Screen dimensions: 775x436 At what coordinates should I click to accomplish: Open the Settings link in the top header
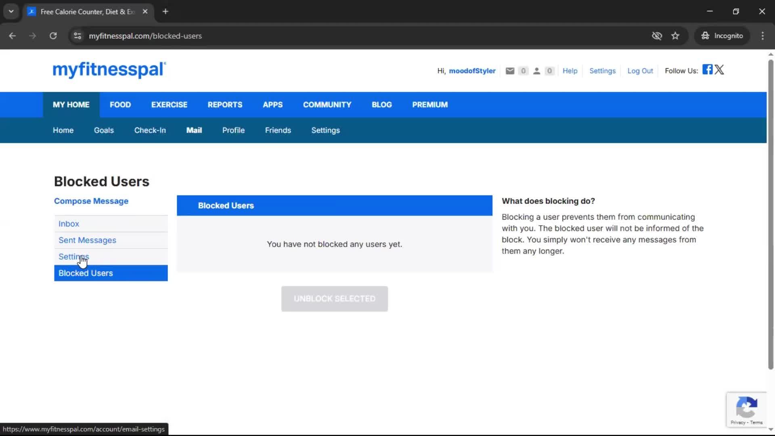602,71
